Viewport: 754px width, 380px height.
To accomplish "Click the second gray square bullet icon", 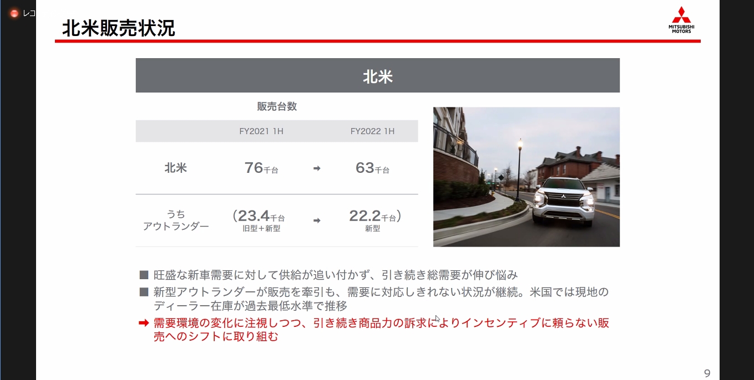I will 144,291.
